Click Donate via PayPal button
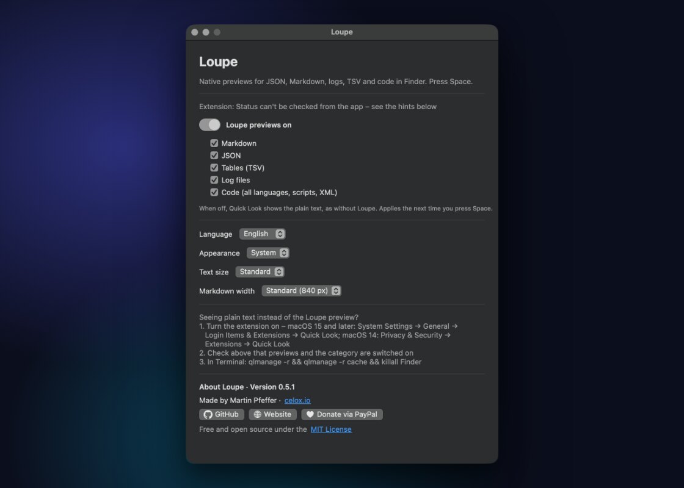The height and width of the screenshot is (488, 684). 342,414
